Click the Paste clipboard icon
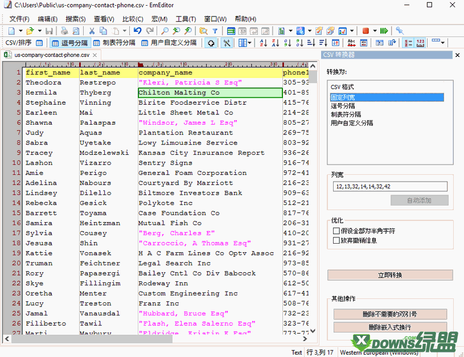This screenshot has height=357, width=464. (116, 31)
